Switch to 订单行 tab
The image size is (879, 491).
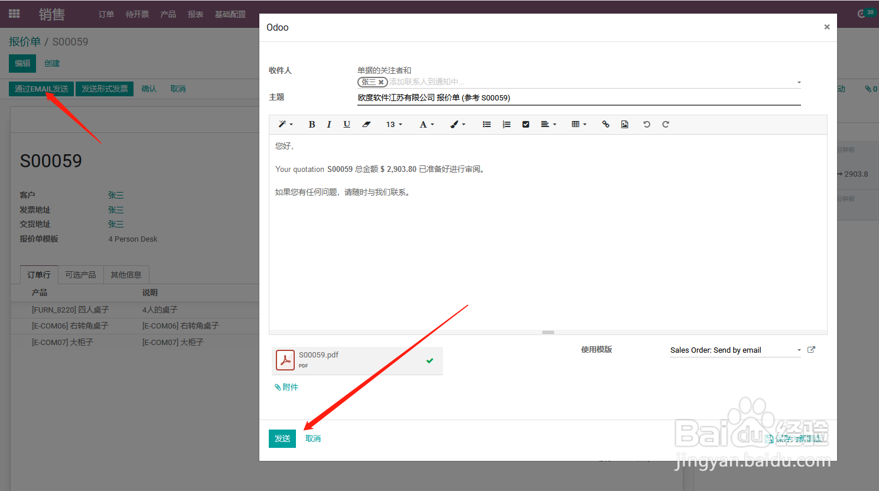point(39,275)
